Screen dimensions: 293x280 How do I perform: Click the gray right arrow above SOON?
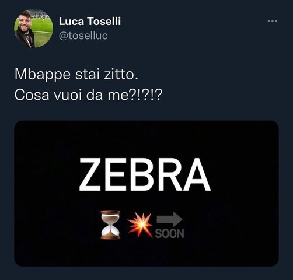pyautogui.click(x=170, y=219)
